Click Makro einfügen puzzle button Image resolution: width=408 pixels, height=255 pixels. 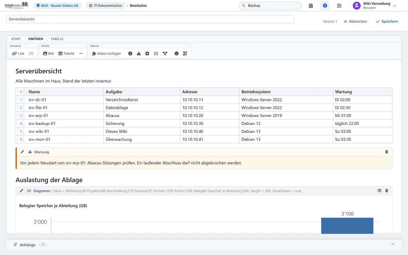(x=106, y=53)
